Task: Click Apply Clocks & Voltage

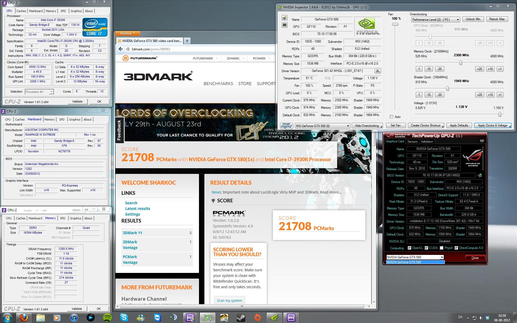Action: pos(492,125)
